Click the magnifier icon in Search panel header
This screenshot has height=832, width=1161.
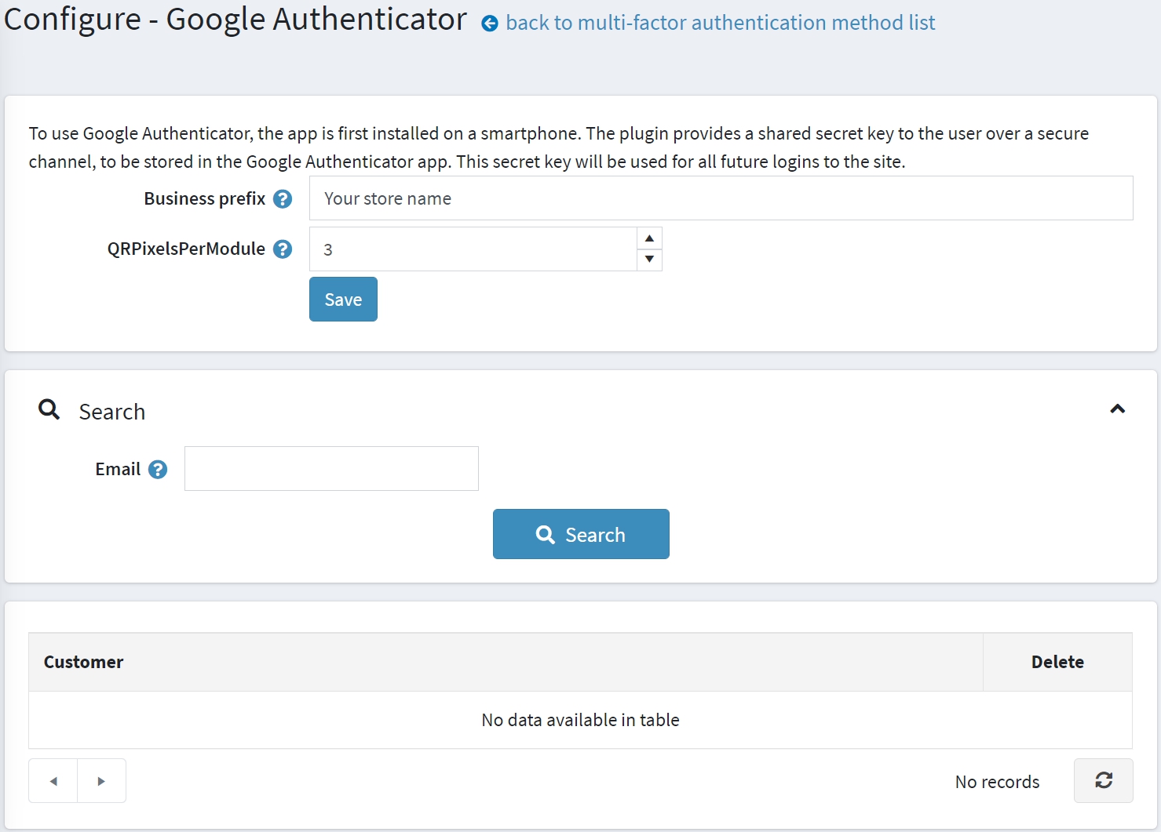tap(49, 409)
